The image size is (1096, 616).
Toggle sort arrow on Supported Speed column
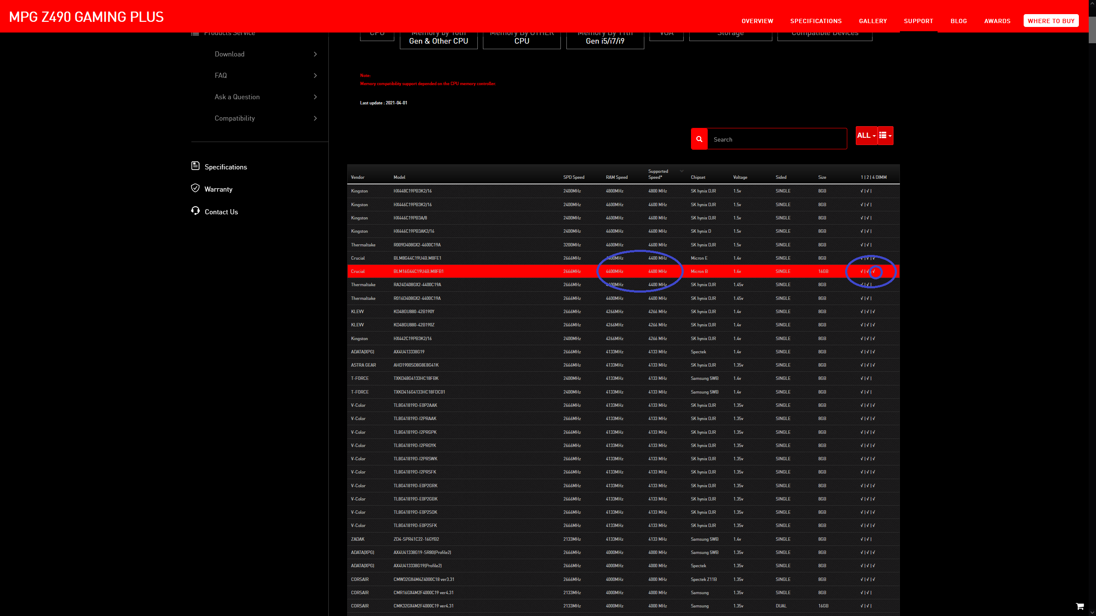point(682,171)
